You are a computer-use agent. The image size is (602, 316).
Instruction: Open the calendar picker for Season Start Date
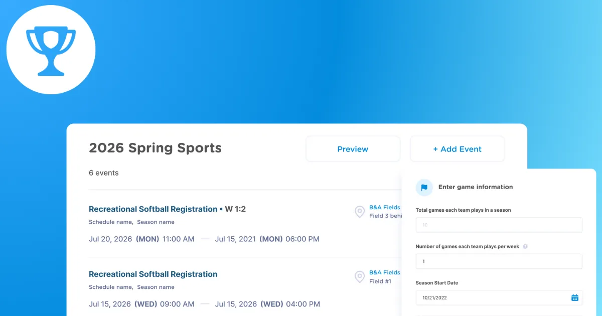(x=574, y=297)
